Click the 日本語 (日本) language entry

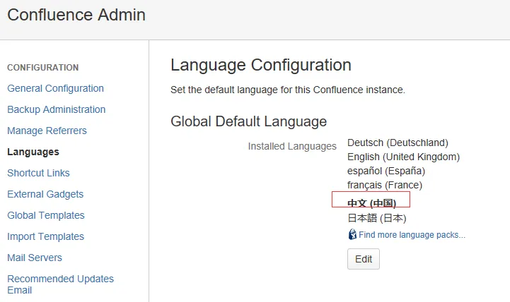coord(376,218)
